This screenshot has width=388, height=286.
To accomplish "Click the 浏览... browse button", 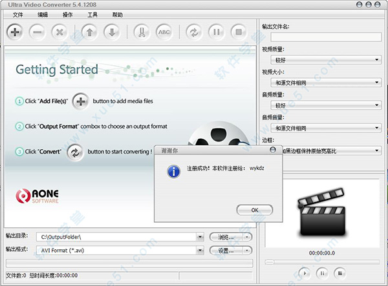I will pyautogui.click(x=226, y=237).
